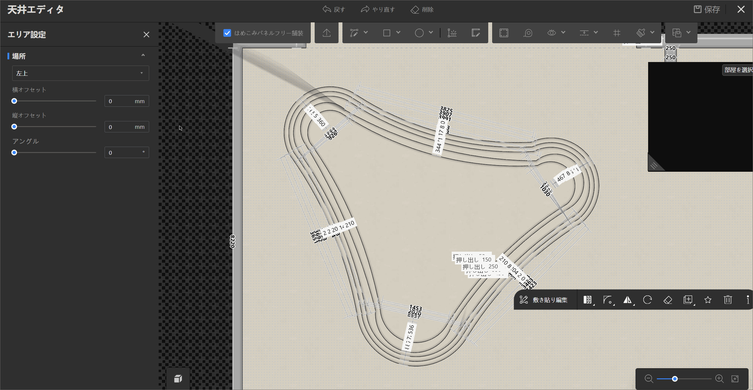Image resolution: width=753 pixels, height=390 pixels.
Task: Save the ceiling design with 保存
Action: 707,10
